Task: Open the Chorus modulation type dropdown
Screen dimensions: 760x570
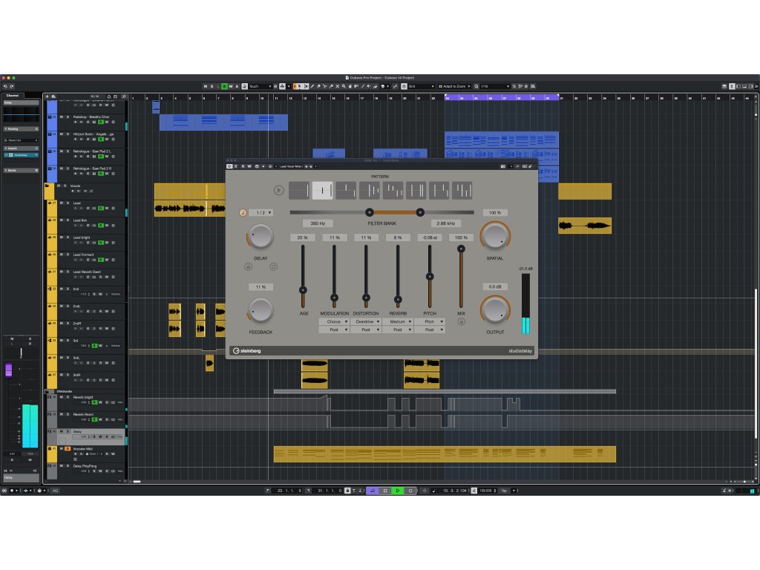Action: point(334,322)
